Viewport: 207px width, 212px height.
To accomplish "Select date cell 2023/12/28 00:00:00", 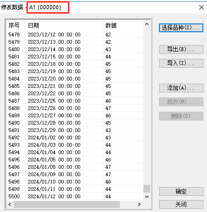I will point(54,123).
